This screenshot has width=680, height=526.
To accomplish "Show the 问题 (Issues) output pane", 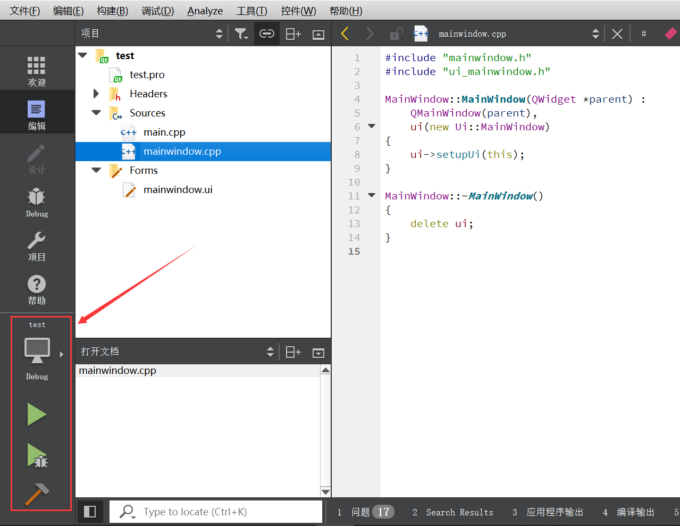I will (x=366, y=512).
